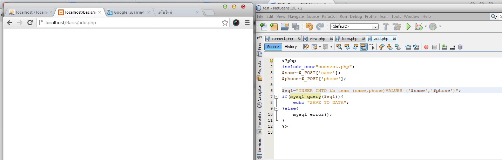502x160 pixels.
Task: Click Find Selection magnifier icon
Action: coord(339,47)
